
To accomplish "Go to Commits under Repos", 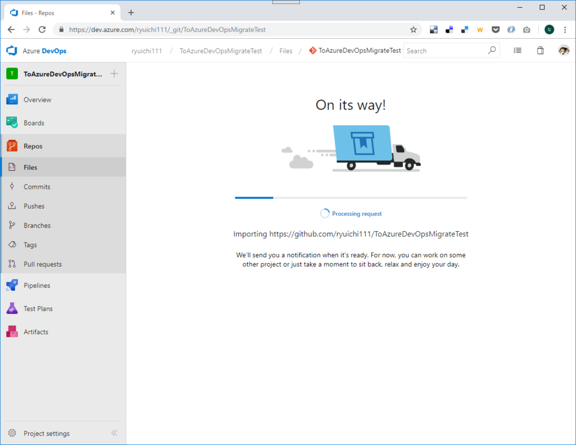I will (63, 186).
